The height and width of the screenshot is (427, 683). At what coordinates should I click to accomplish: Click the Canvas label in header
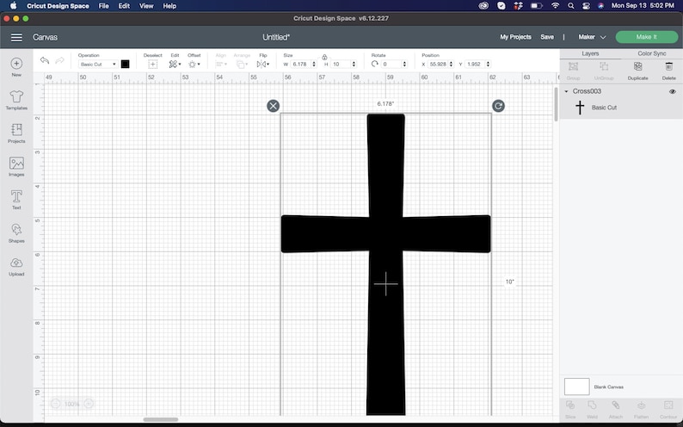[x=45, y=38]
